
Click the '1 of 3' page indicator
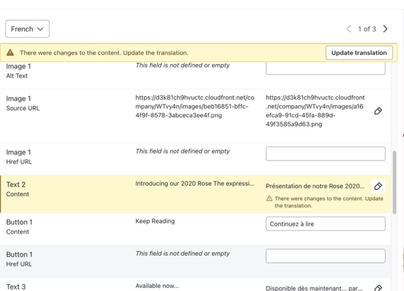[366, 29]
